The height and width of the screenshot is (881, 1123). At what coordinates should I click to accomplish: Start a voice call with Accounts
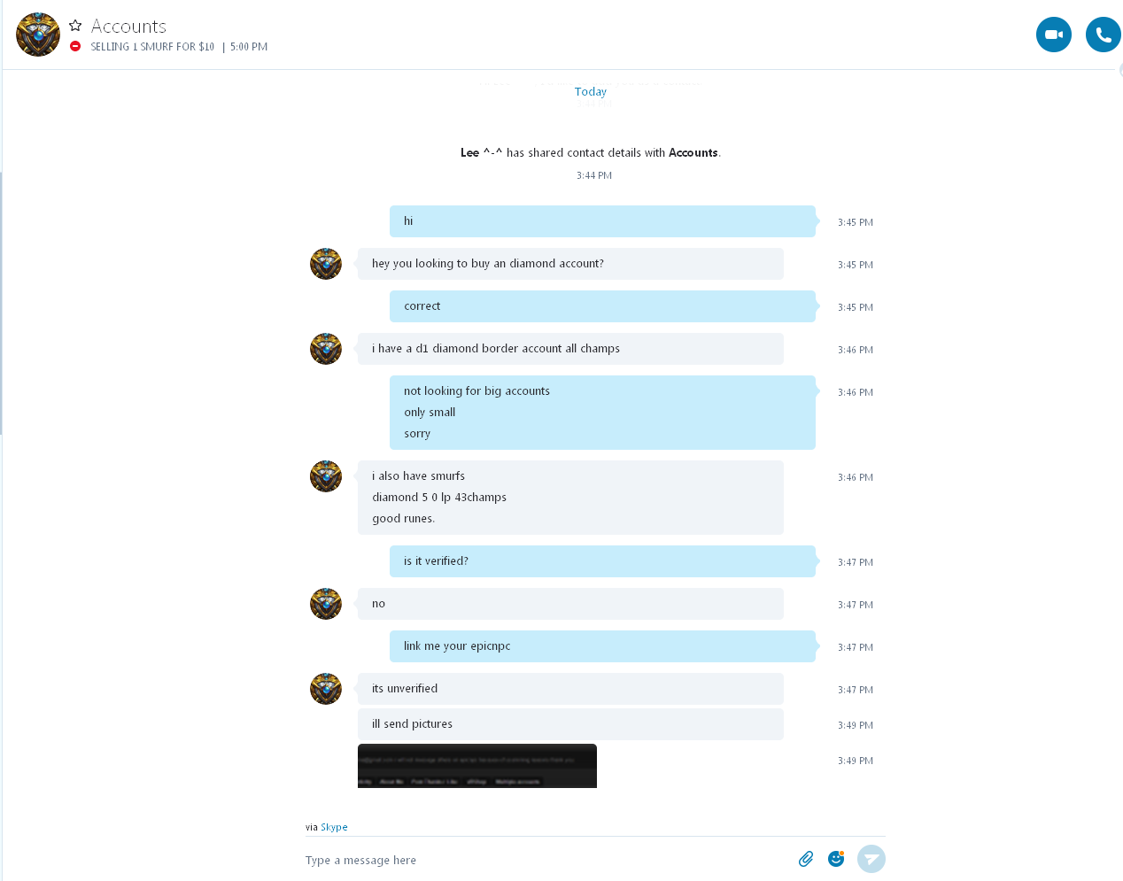[x=1104, y=35]
